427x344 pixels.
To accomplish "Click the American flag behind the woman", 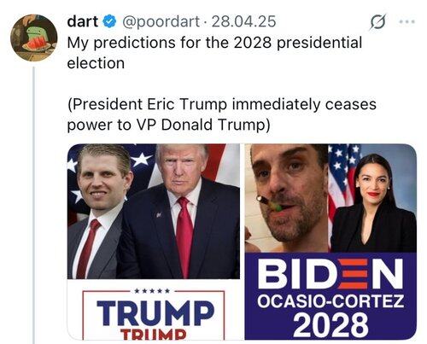I will coord(342,182).
